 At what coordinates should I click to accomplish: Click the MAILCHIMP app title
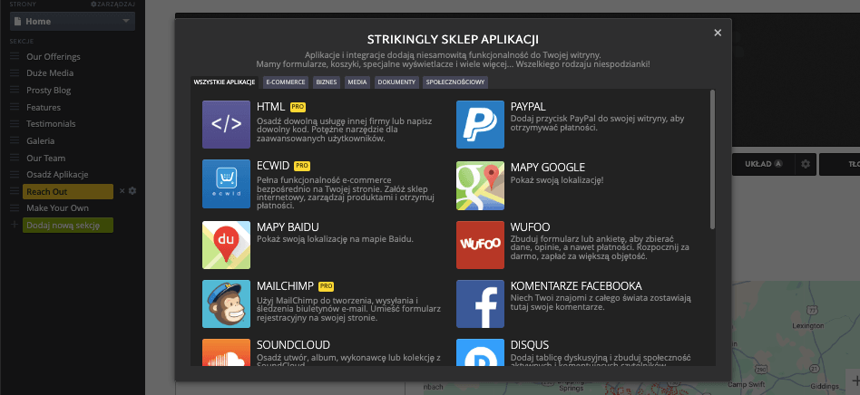(x=285, y=286)
